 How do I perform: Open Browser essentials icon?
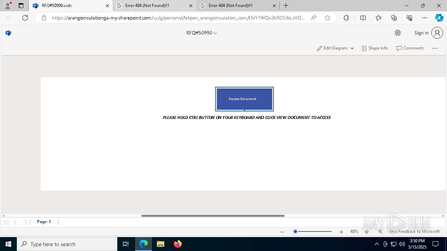[x=409, y=18]
